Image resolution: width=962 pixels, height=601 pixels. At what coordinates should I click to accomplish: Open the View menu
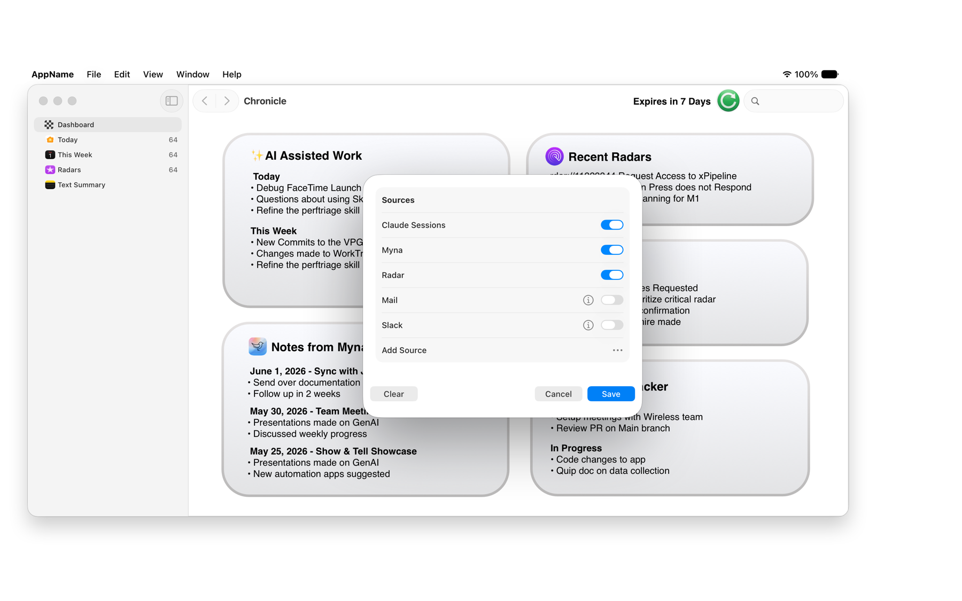[153, 74]
